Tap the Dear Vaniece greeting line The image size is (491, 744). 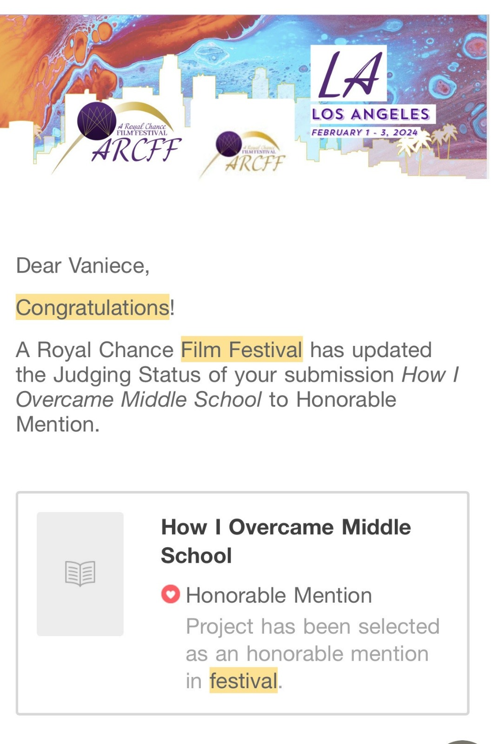(83, 266)
